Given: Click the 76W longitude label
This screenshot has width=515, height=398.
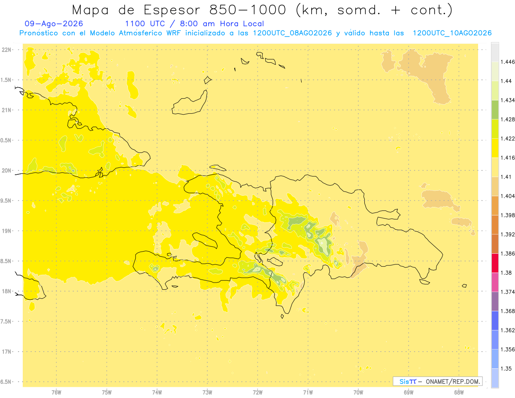Looking at the screenshot, I should coord(56,392).
